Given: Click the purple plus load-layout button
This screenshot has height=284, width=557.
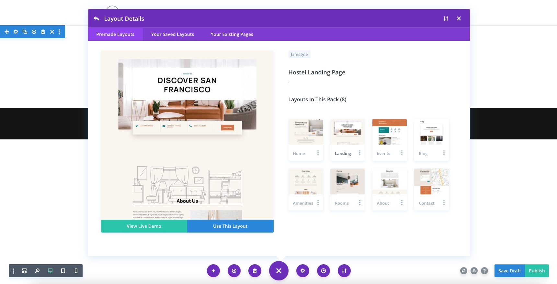Looking at the screenshot, I should coord(213,271).
